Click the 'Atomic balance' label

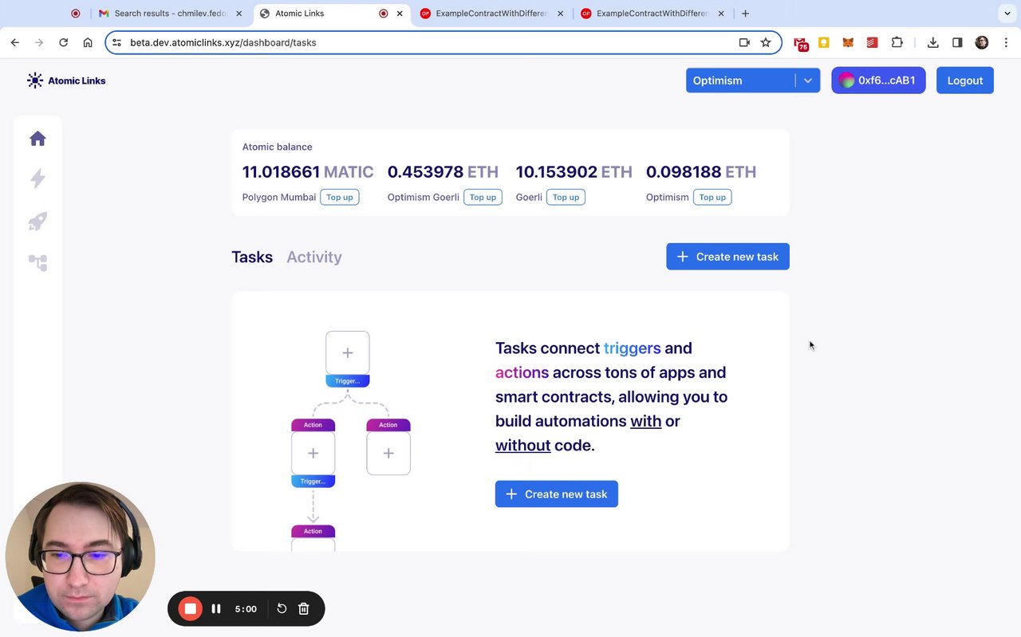click(278, 147)
